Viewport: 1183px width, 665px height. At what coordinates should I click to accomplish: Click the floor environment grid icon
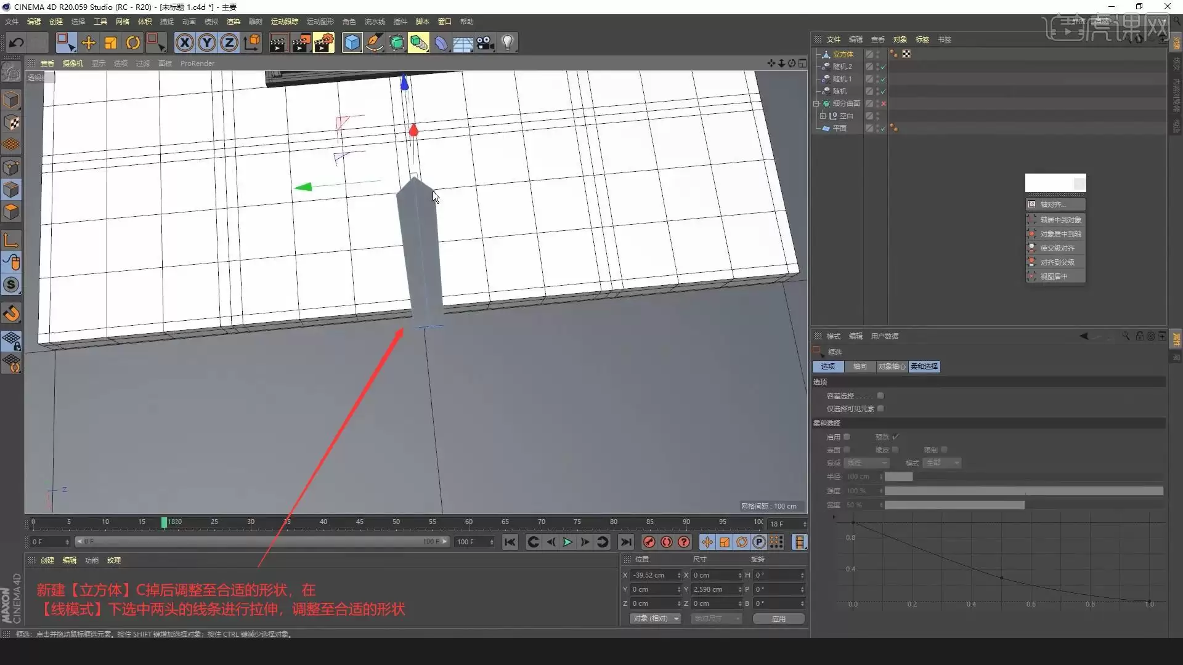pos(463,43)
